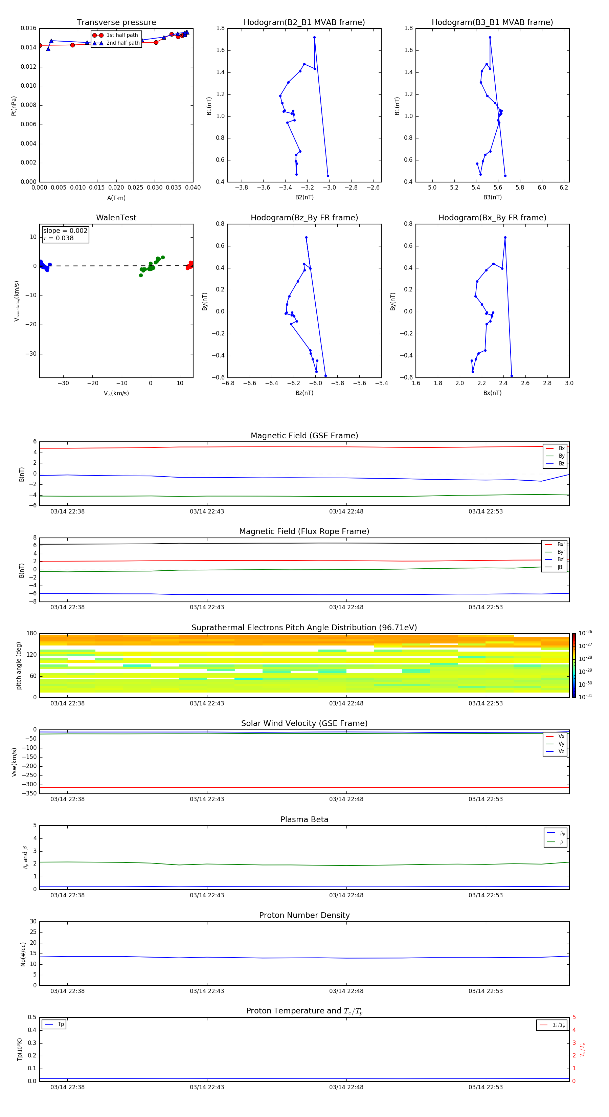Click the "A(T·m)" x-axis label
609x1117 pixels.
116,198
